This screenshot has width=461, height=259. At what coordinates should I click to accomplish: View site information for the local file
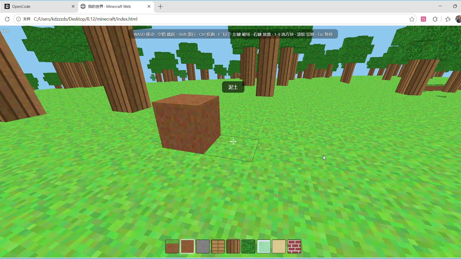pos(19,19)
